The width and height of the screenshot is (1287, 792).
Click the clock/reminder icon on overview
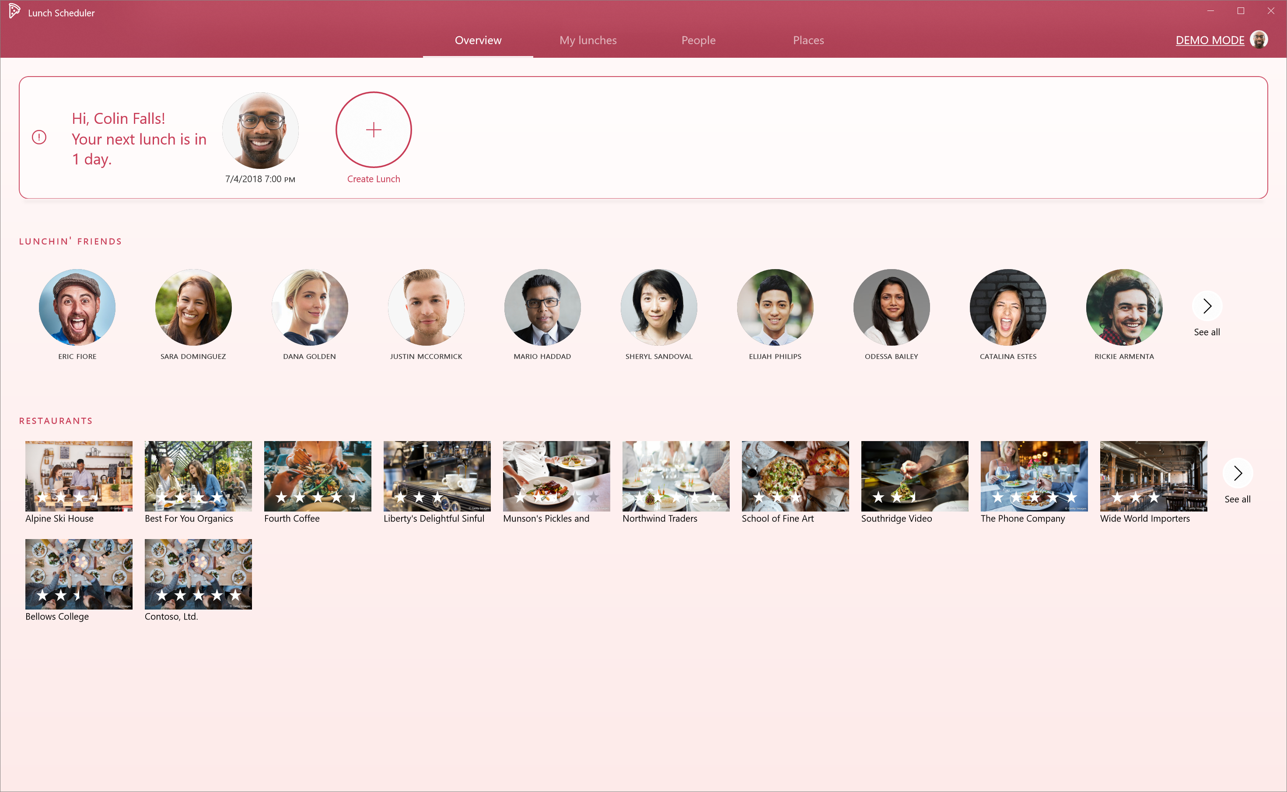(x=38, y=138)
